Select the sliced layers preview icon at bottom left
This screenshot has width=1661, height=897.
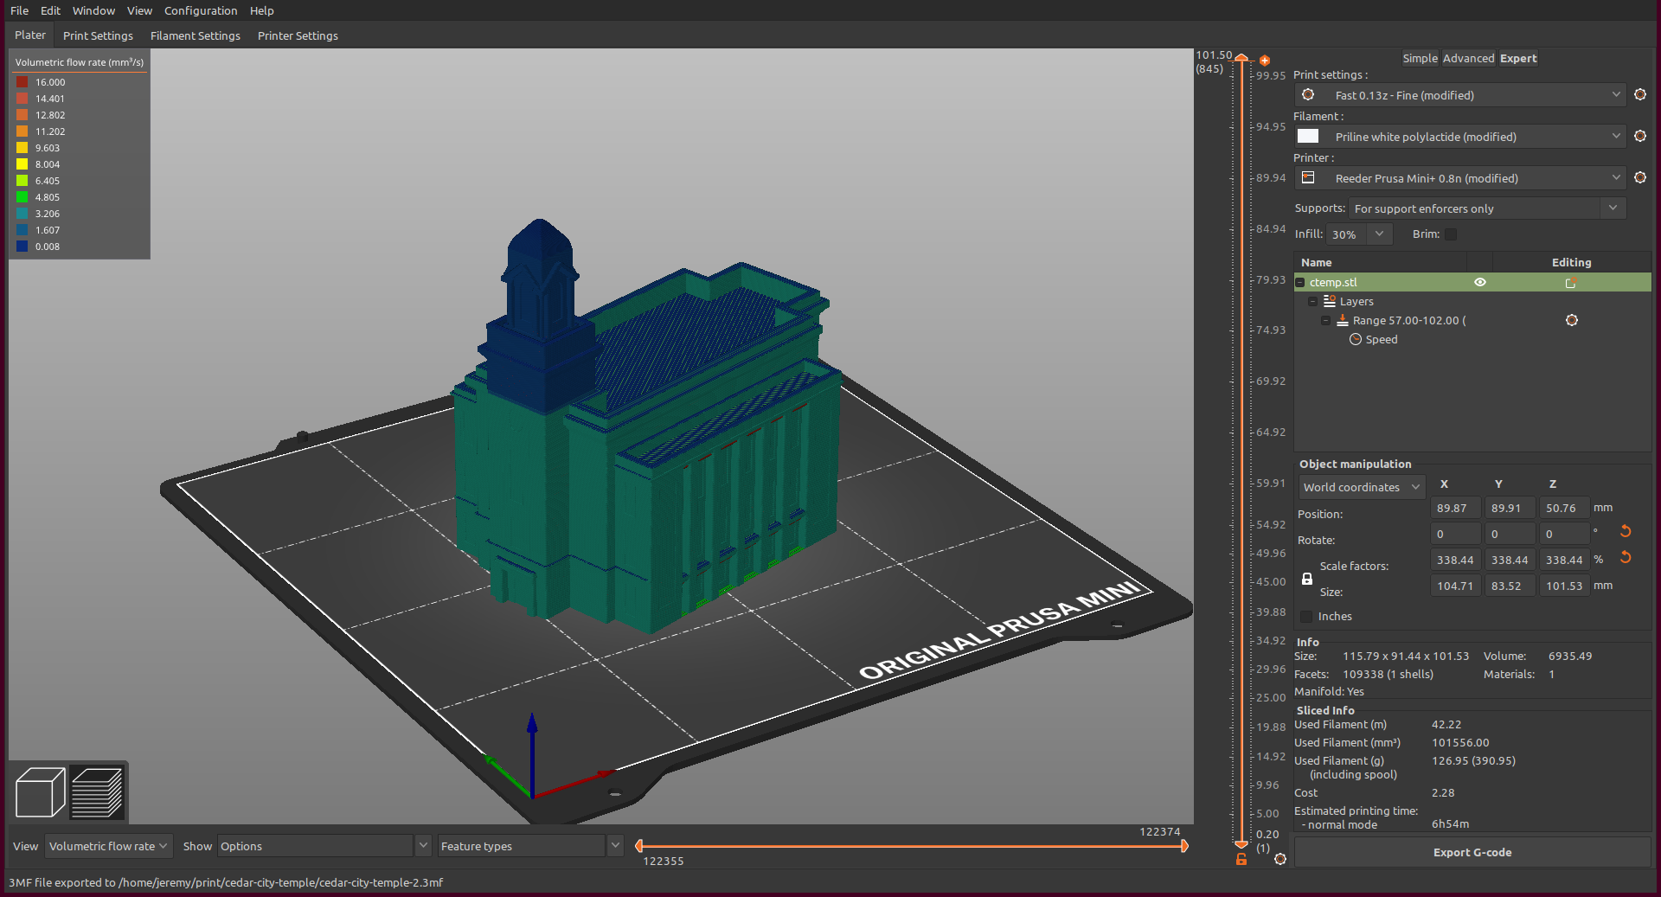tap(96, 791)
